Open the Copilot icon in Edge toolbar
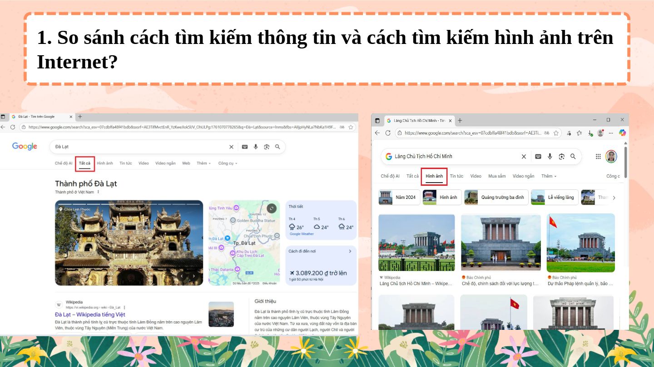The height and width of the screenshot is (367, 654). [622, 133]
